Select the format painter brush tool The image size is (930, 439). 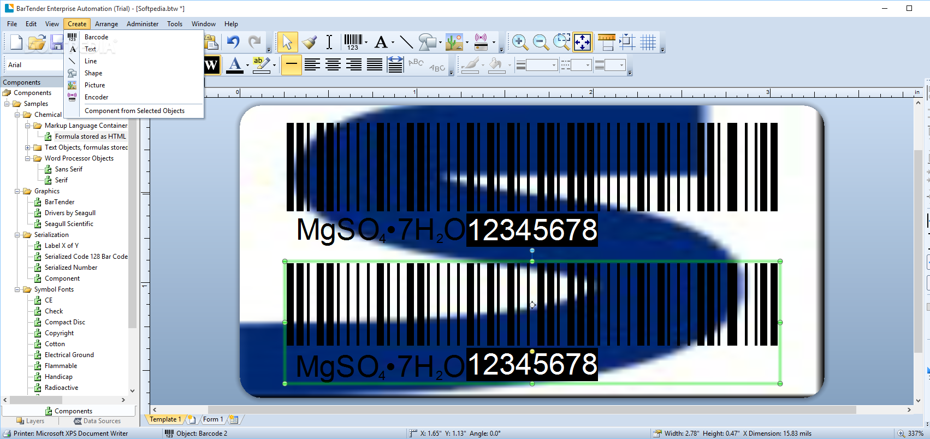click(x=309, y=42)
